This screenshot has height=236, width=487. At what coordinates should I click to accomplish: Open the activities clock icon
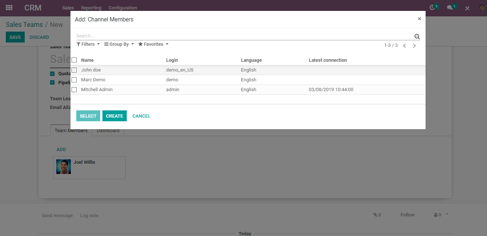432,8
